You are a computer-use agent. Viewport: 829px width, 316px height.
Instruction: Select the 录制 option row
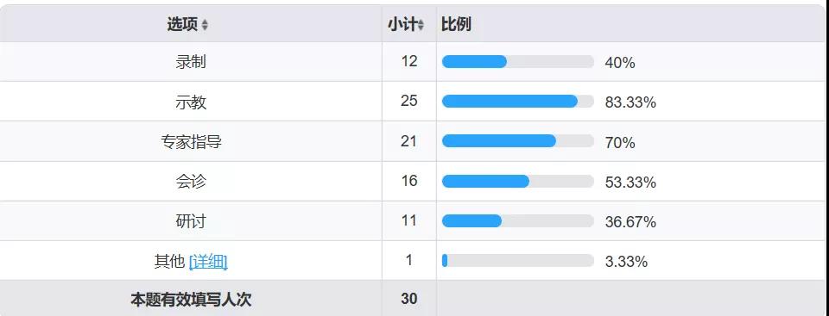(x=414, y=62)
